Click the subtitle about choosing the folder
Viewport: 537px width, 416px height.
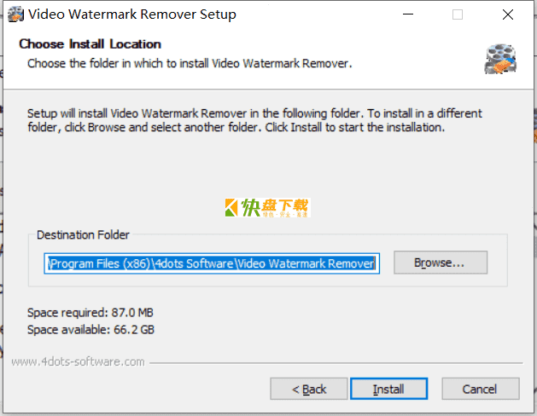tap(190, 64)
